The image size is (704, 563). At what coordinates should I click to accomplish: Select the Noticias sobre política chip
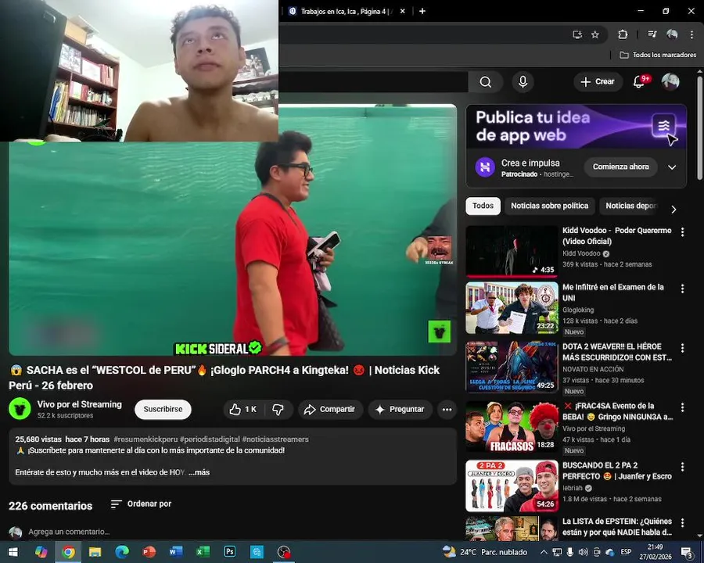click(x=550, y=206)
